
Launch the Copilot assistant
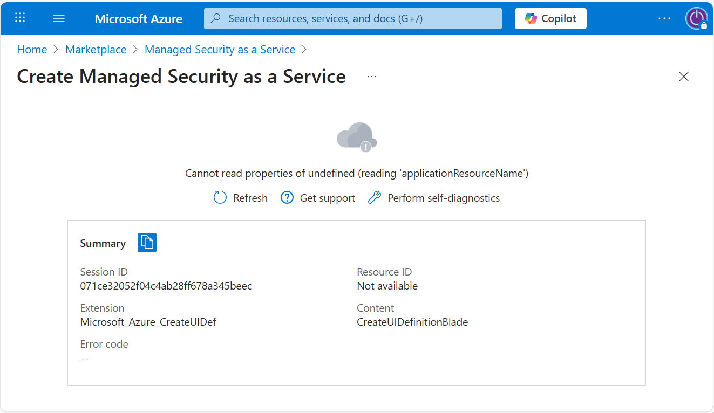(550, 18)
